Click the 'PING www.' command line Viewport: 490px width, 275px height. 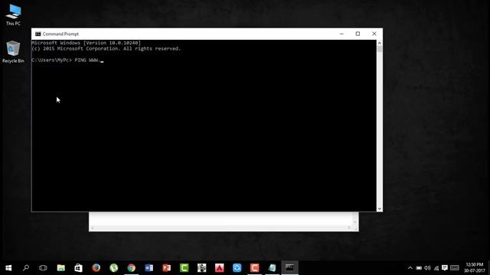coord(67,60)
